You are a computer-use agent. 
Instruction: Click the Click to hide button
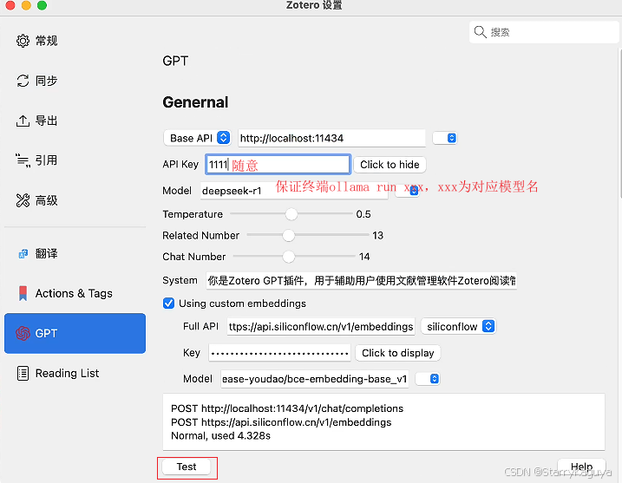pyautogui.click(x=390, y=165)
